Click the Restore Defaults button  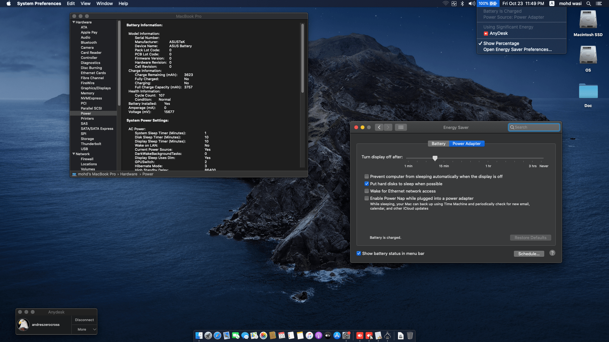[530, 237]
